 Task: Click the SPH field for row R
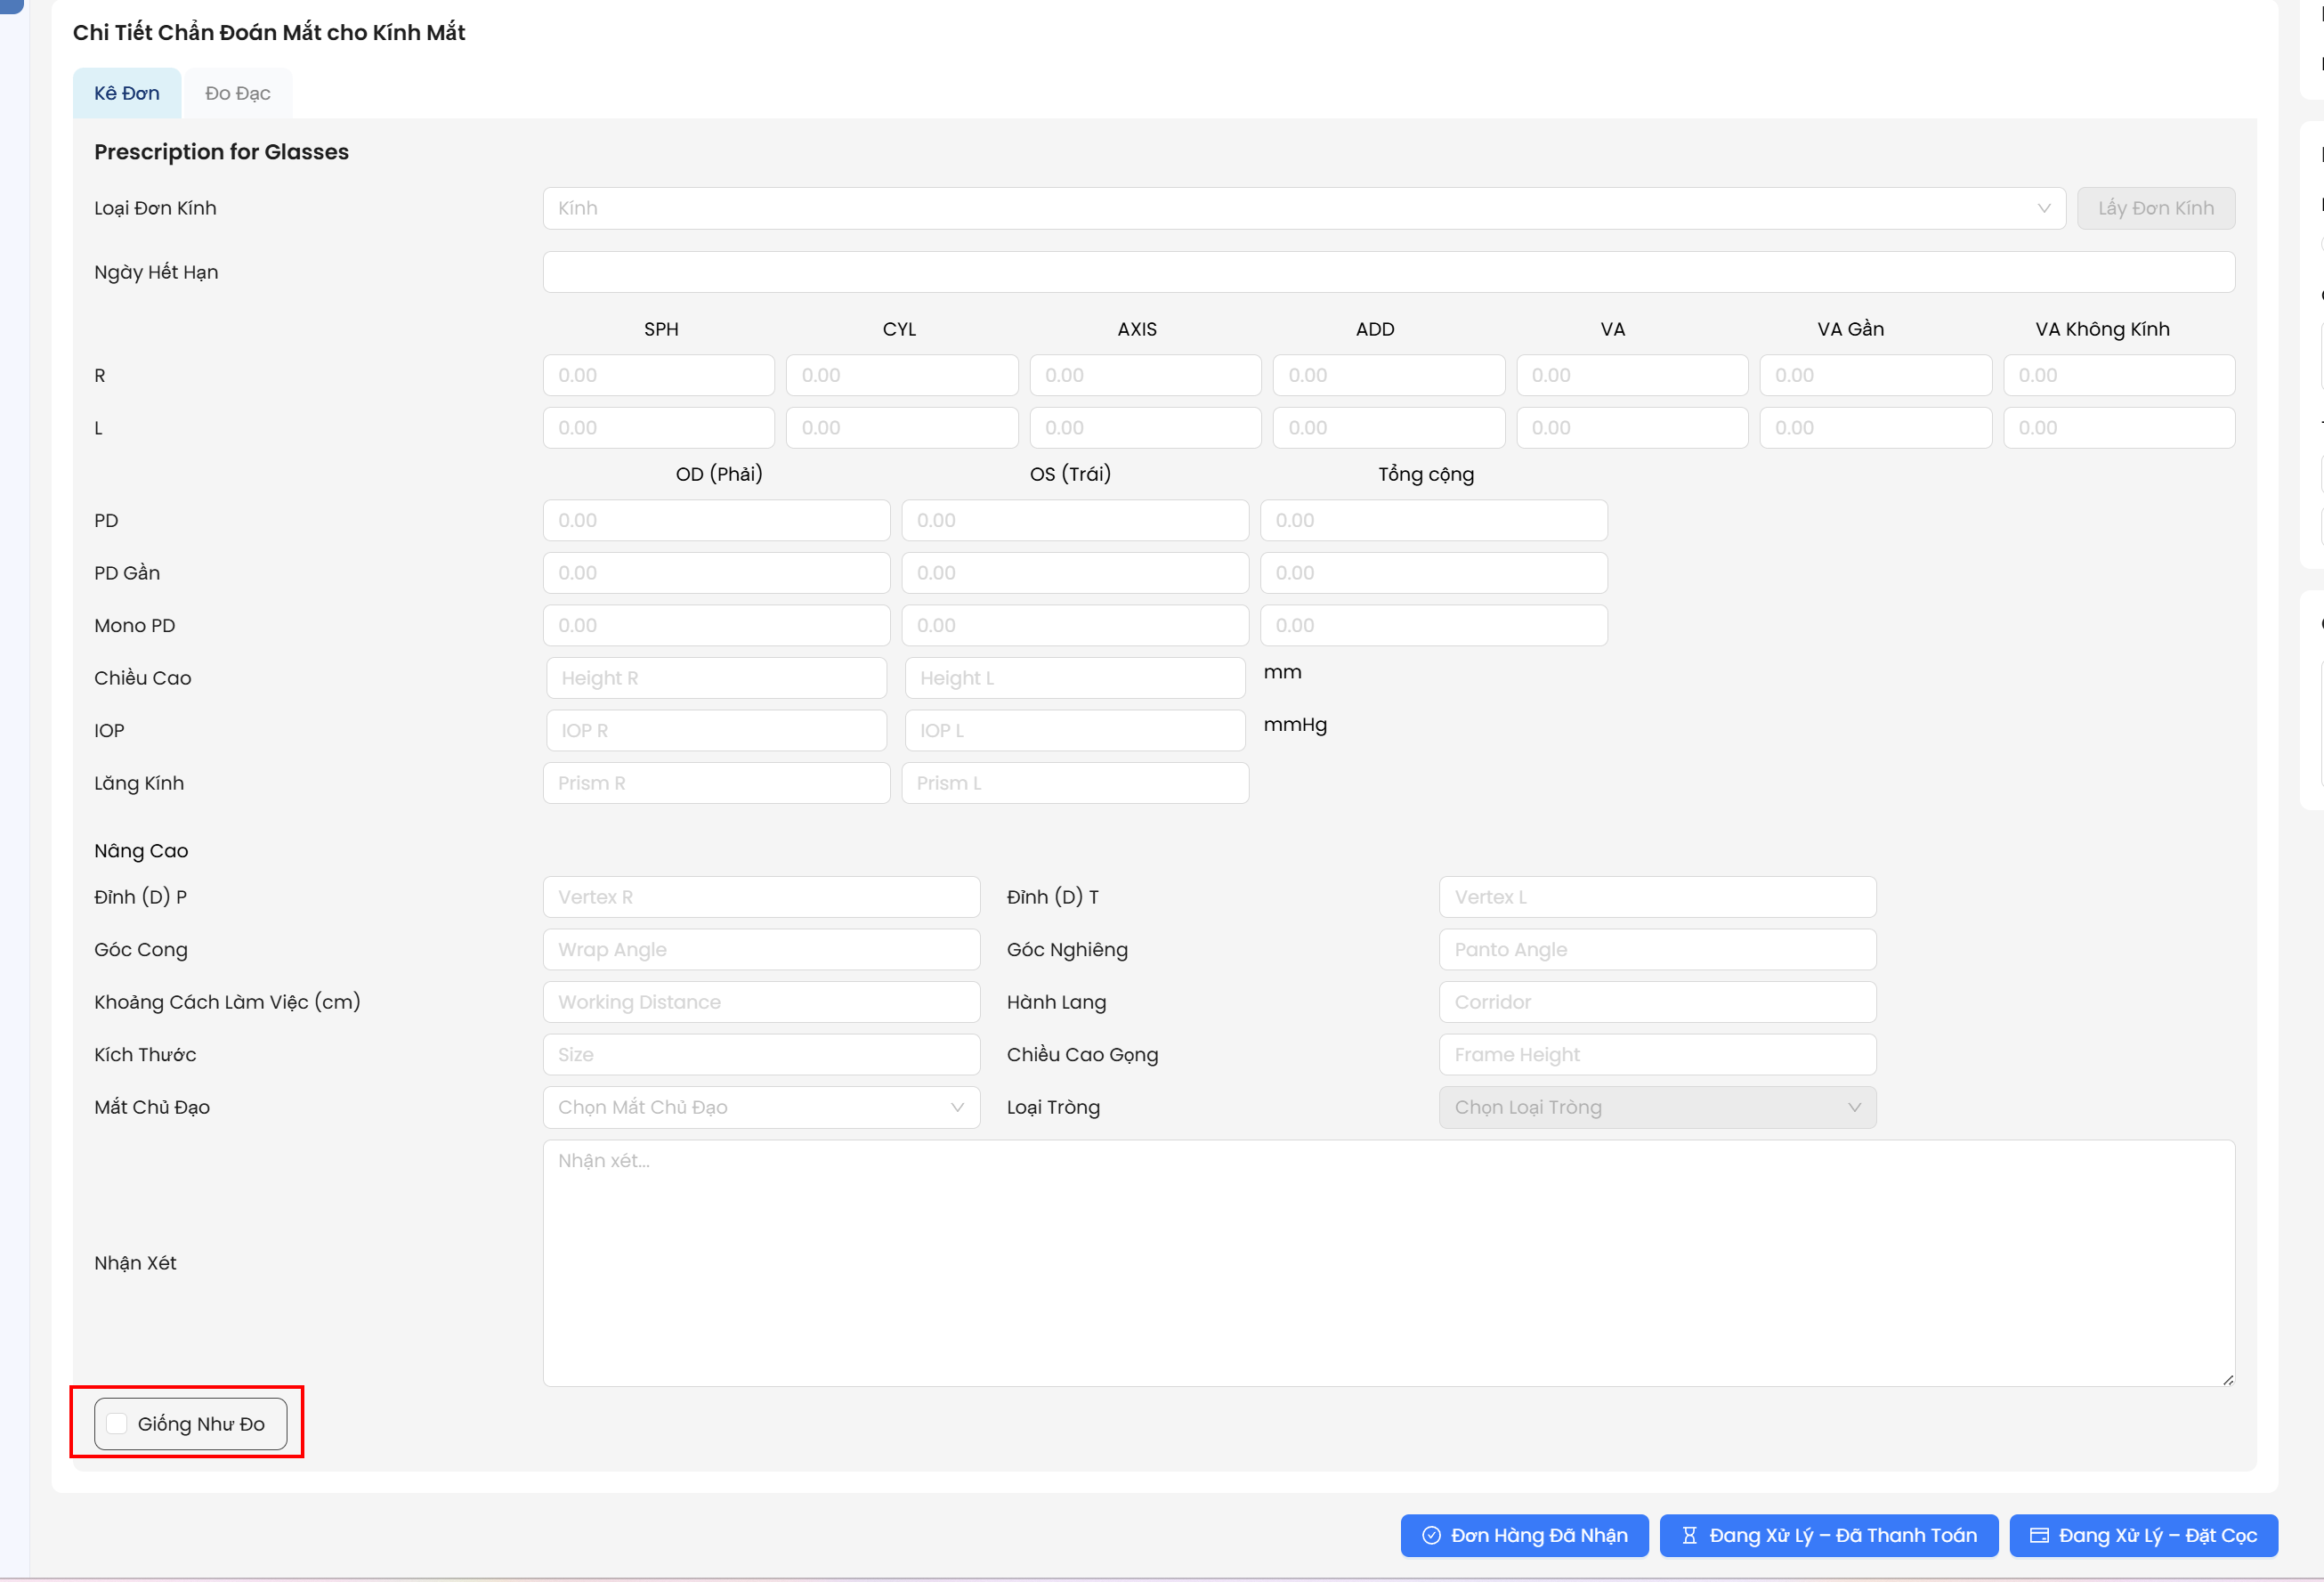tap(659, 375)
